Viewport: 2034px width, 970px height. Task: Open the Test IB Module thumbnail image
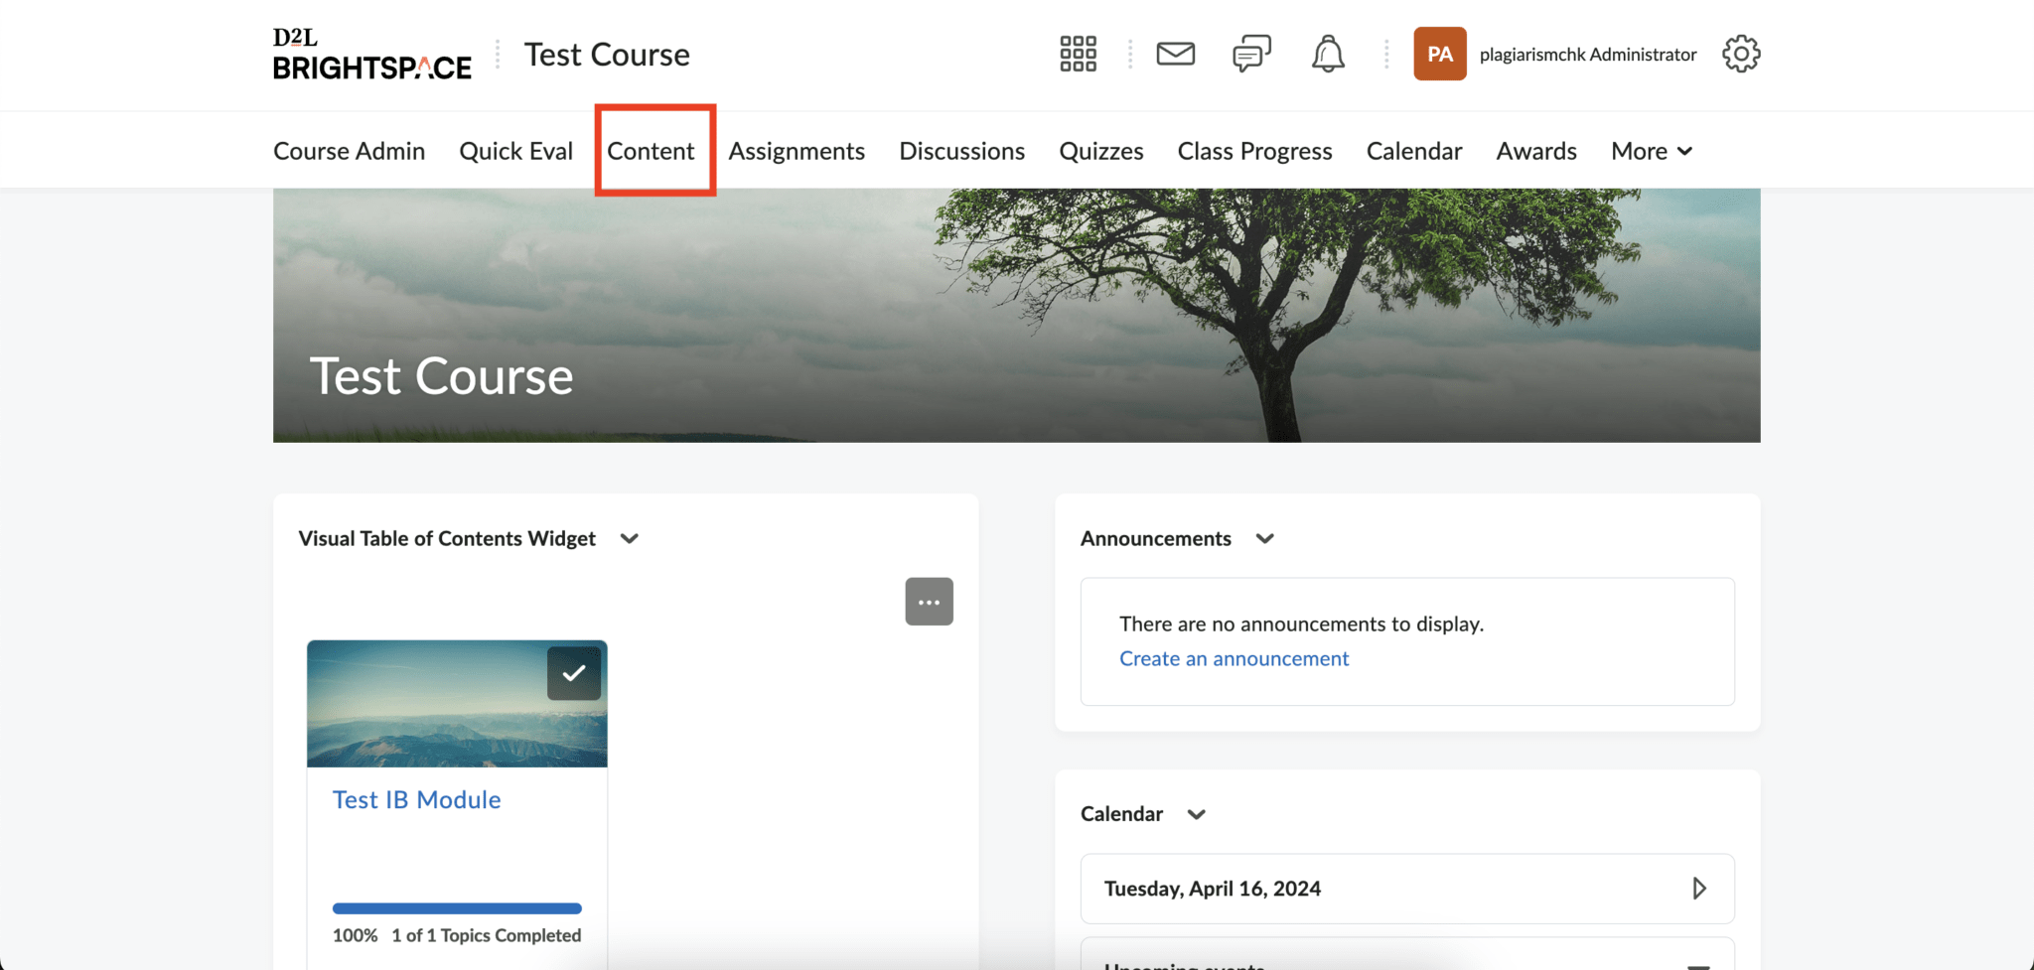pyautogui.click(x=456, y=703)
